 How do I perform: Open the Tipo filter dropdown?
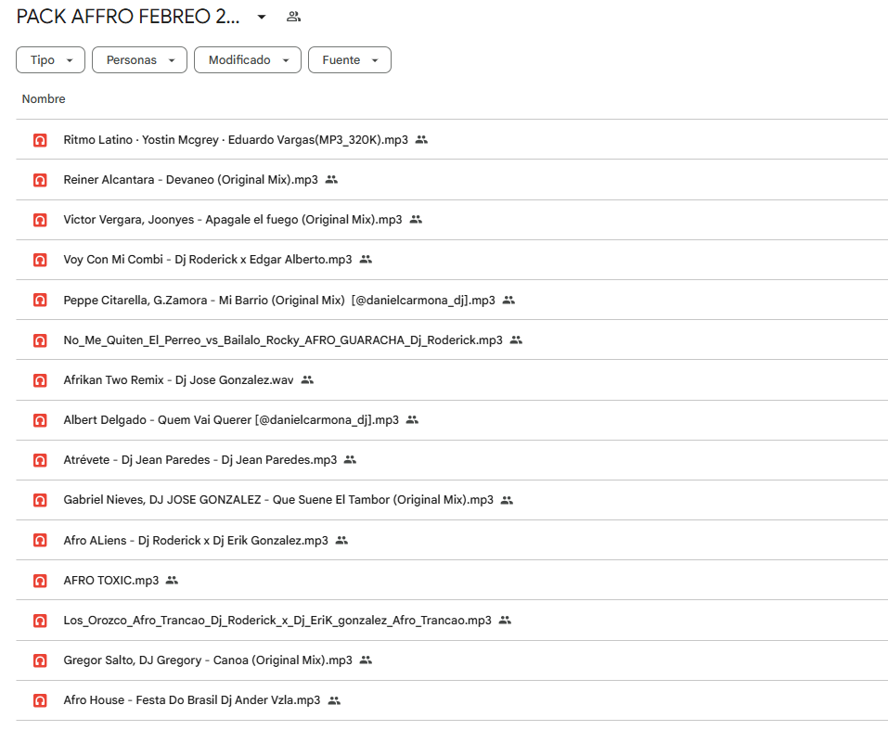[51, 60]
